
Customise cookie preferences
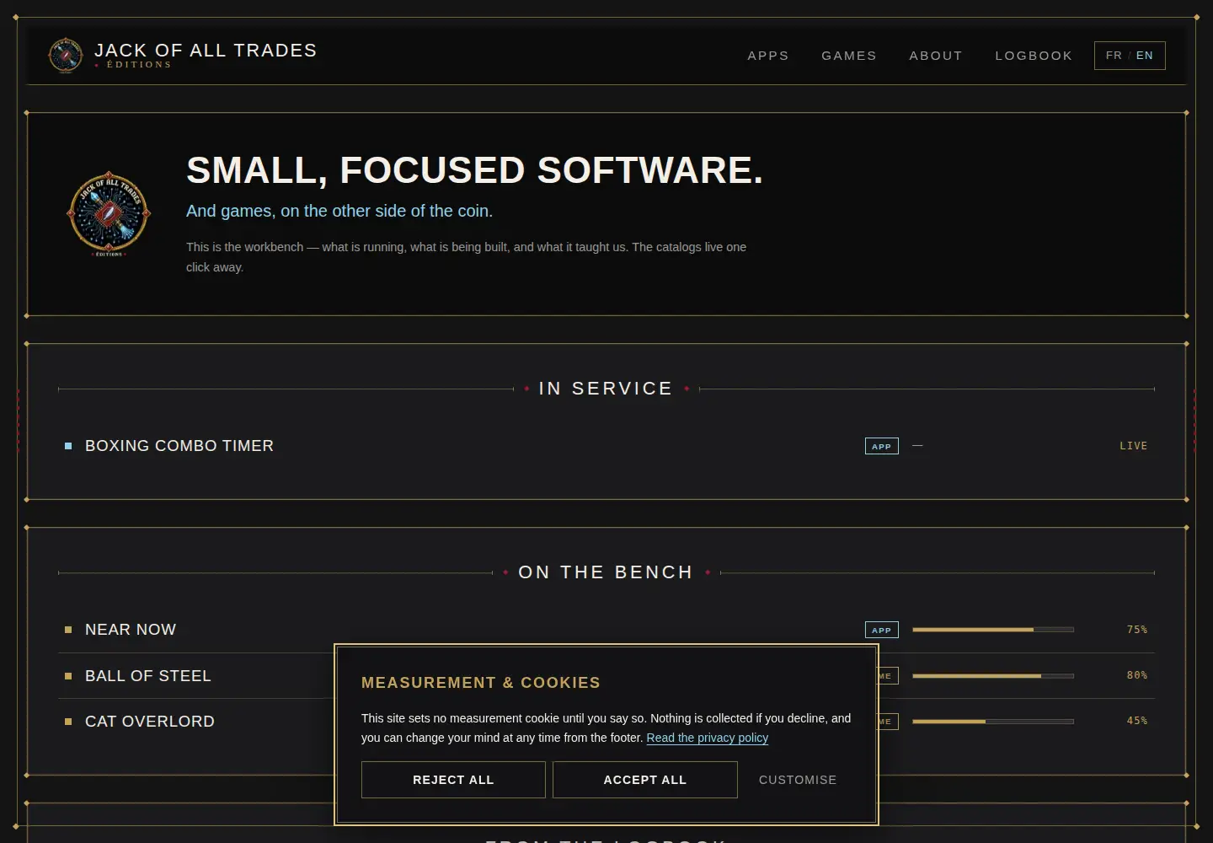(798, 780)
